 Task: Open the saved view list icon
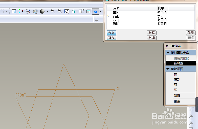coord(81,11)
